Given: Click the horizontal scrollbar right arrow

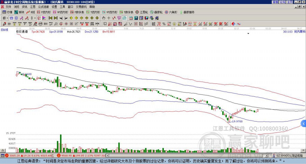Looking at the screenshot, I should 267,156.
